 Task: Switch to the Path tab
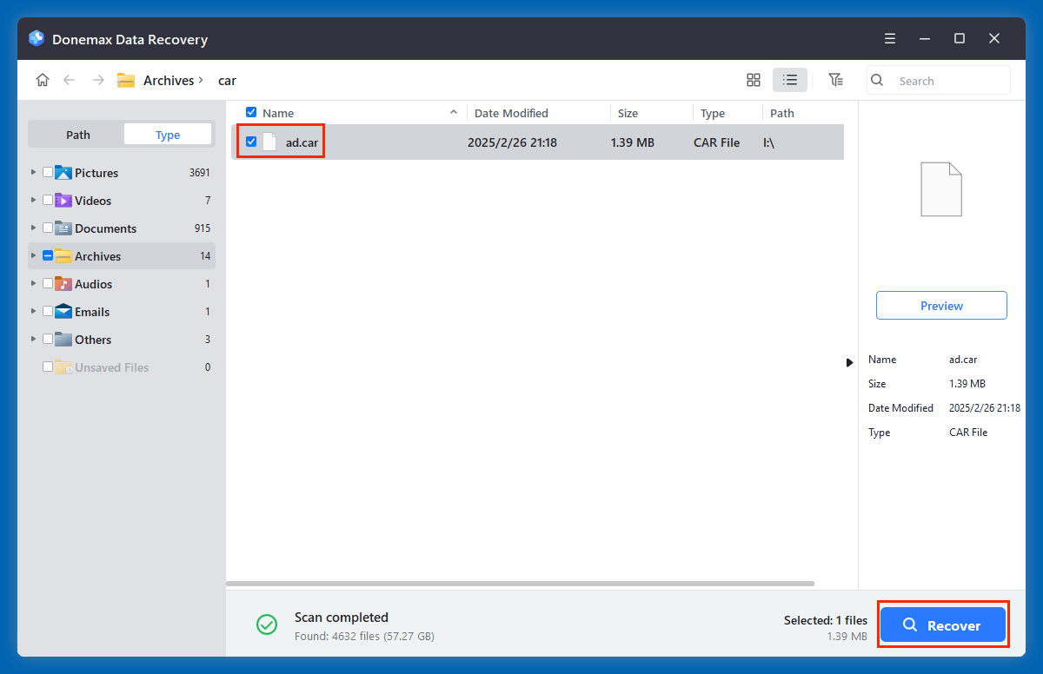click(77, 134)
